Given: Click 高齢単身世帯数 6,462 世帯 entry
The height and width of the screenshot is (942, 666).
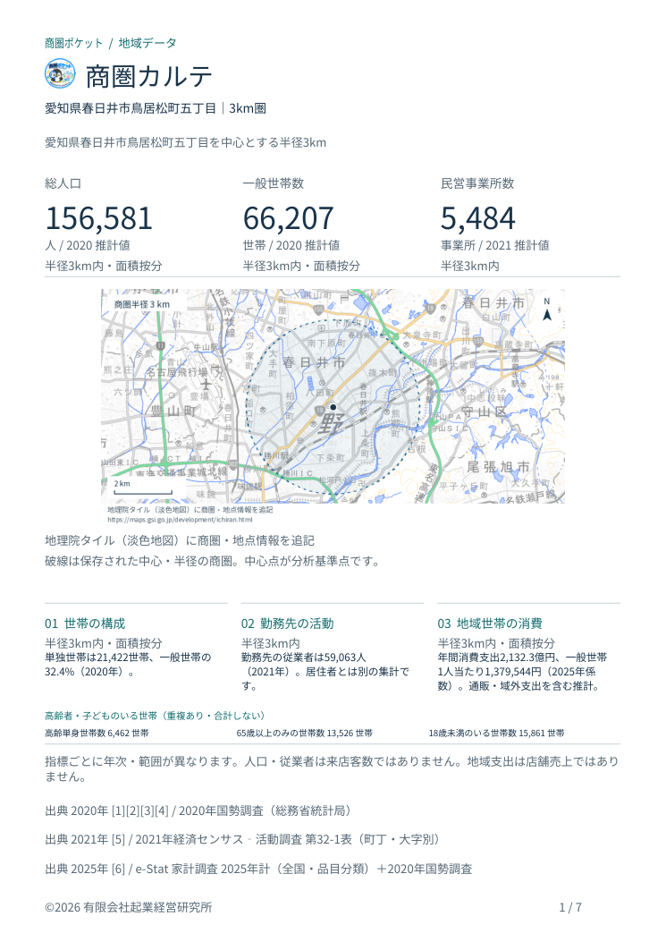Looking at the screenshot, I should pyautogui.click(x=97, y=733).
